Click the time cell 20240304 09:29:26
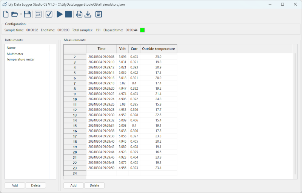Screen dimensions: 302x193 coord(101,104)
